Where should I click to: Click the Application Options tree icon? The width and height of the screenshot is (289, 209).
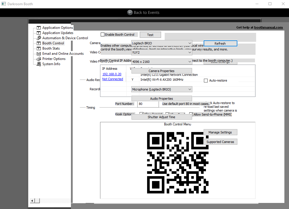click(39, 28)
